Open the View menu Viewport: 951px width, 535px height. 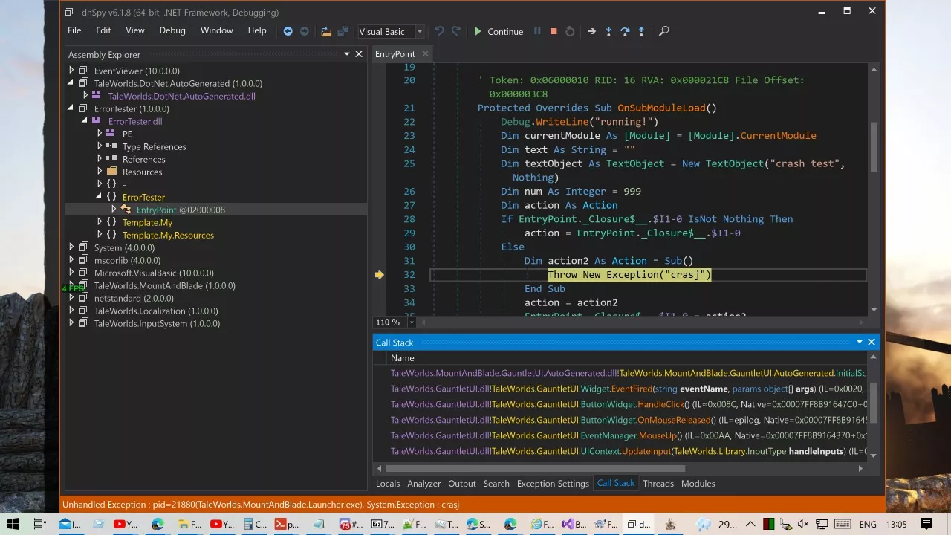(x=135, y=30)
